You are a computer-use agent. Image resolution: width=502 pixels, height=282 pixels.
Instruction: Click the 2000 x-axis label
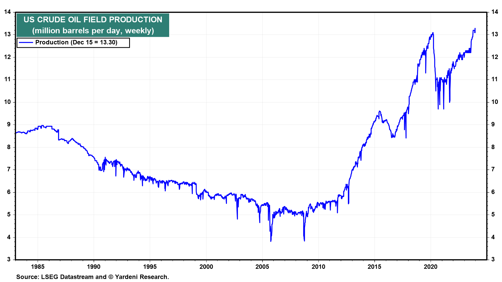[x=206, y=267]
